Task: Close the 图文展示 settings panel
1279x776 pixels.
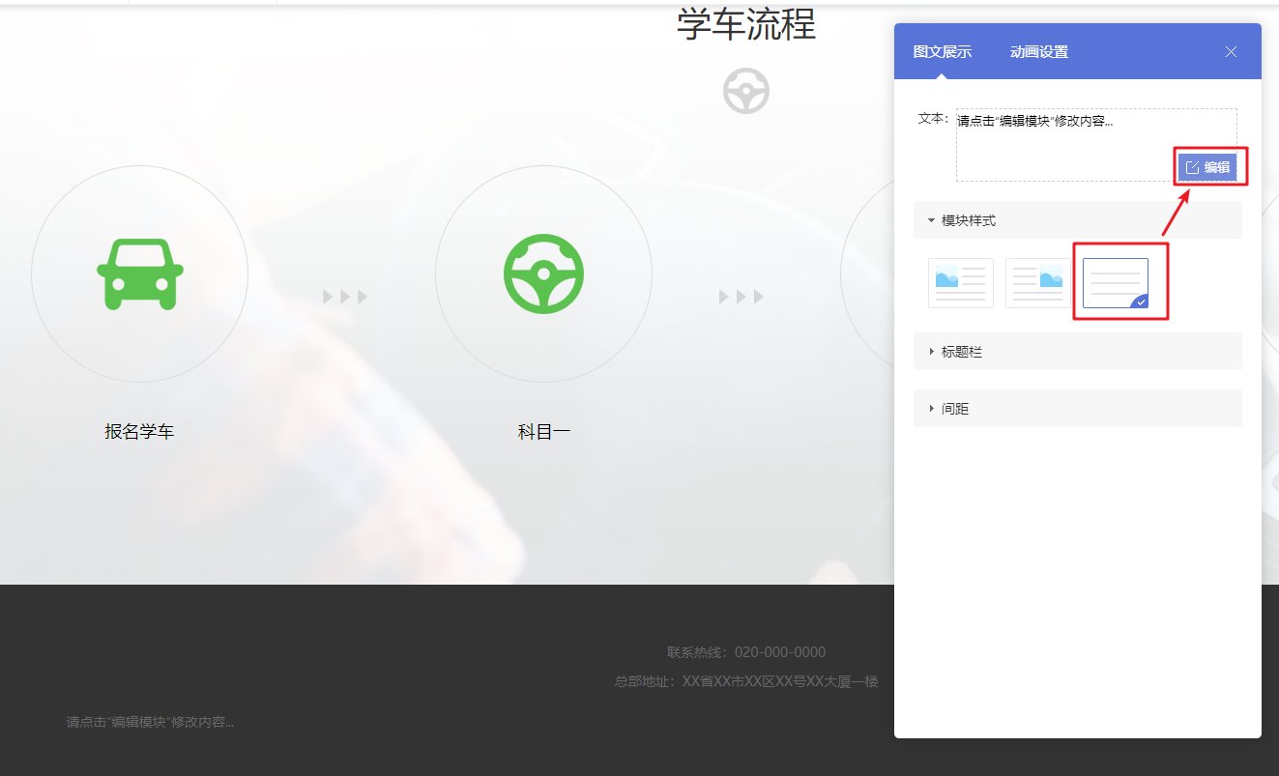Action: (1231, 52)
